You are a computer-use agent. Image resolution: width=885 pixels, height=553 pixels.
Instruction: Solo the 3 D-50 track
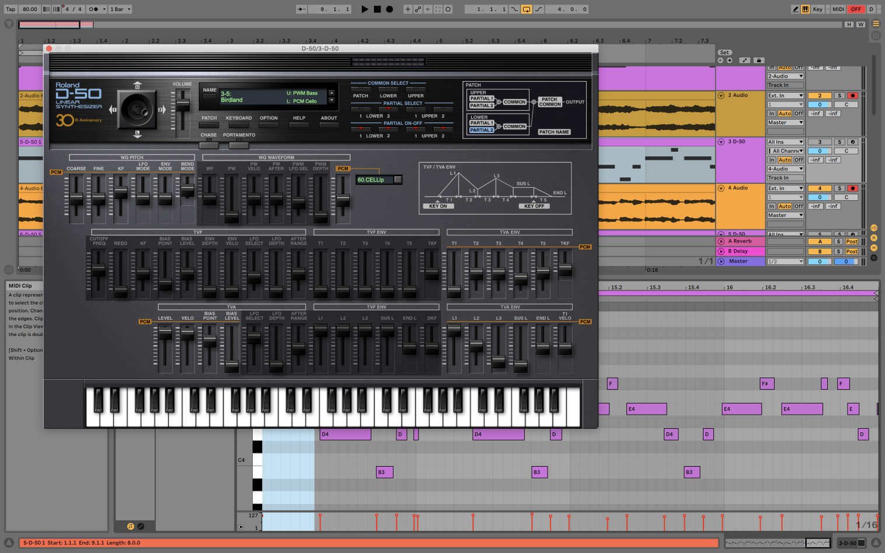tap(839, 142)
